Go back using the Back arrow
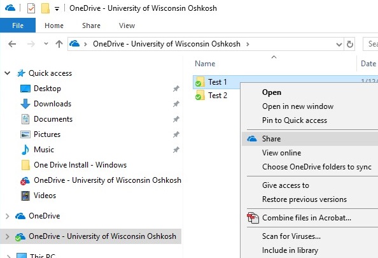 pos(12,44)
